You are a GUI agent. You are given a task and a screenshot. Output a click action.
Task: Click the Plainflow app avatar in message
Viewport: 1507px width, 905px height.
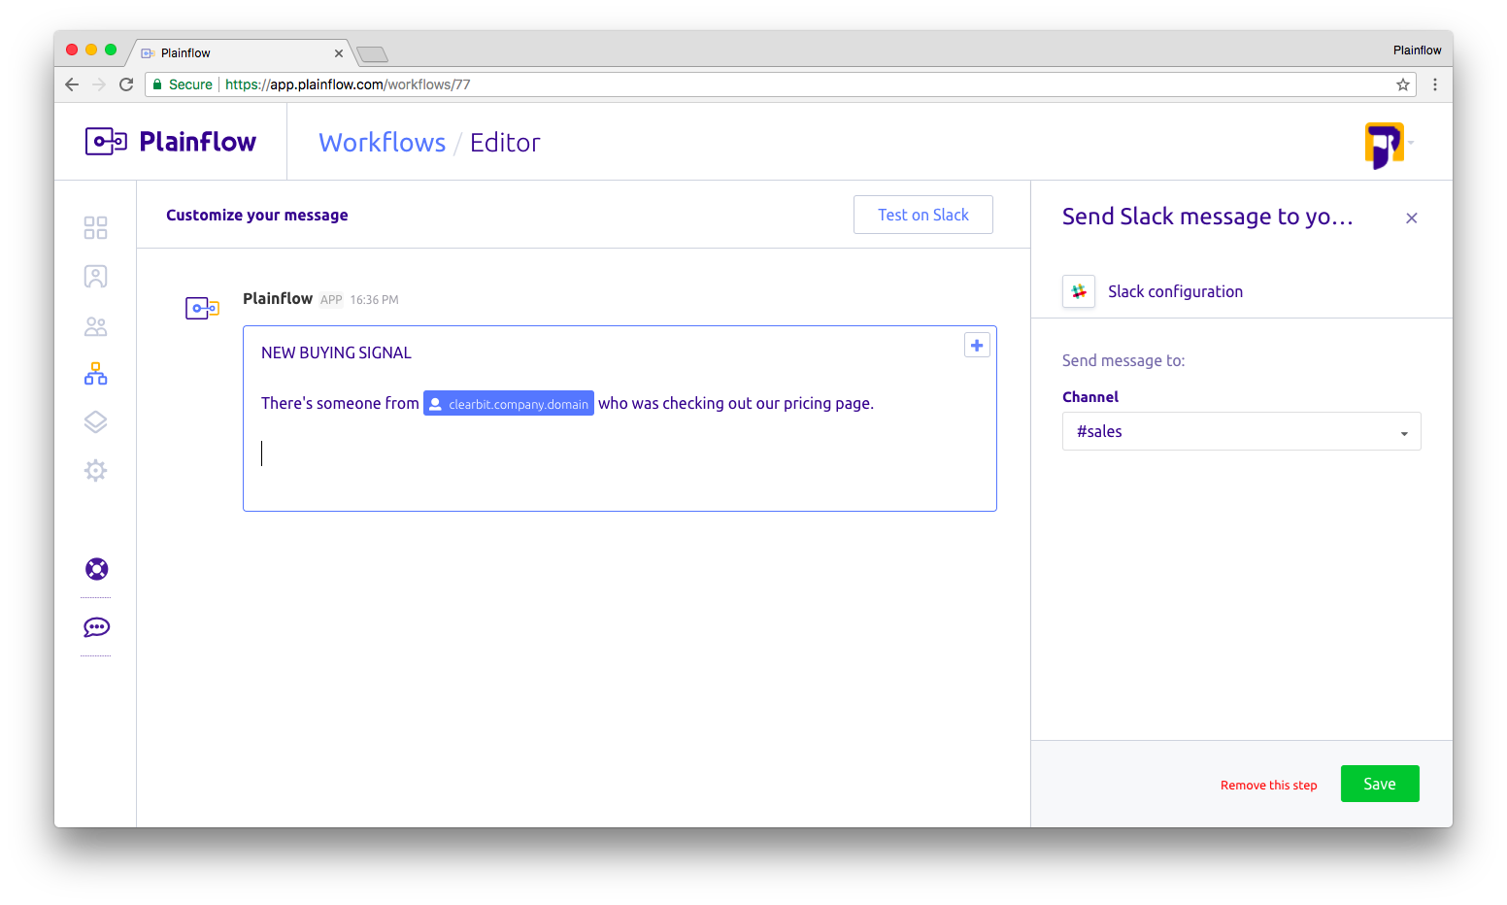[202, 308]
